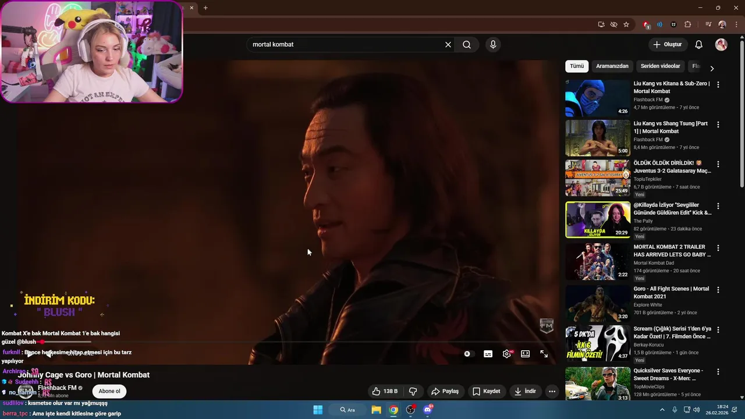Open Scream Serisi özet thumbnail
Viewport: 745px width, 419px height.
tap(597, 343)
